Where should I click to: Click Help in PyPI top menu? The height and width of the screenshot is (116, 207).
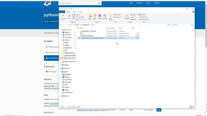pyautogui.click(x=131, y=3)
